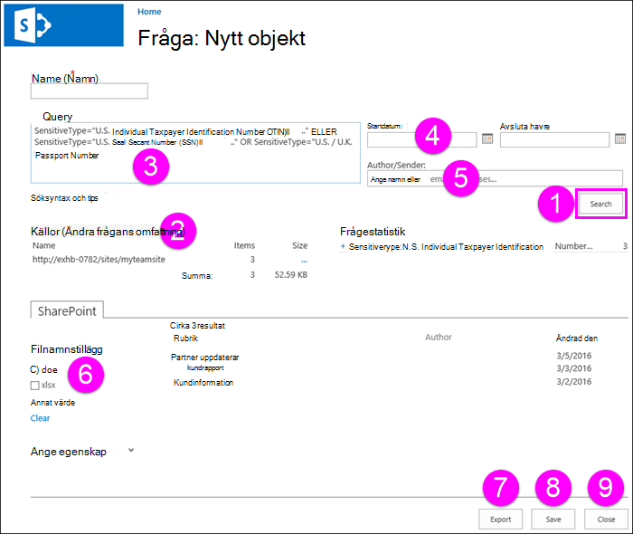Tick the xlsx file extension checkbox
Screen dimensions: 633x534
(x=34, y=386)
